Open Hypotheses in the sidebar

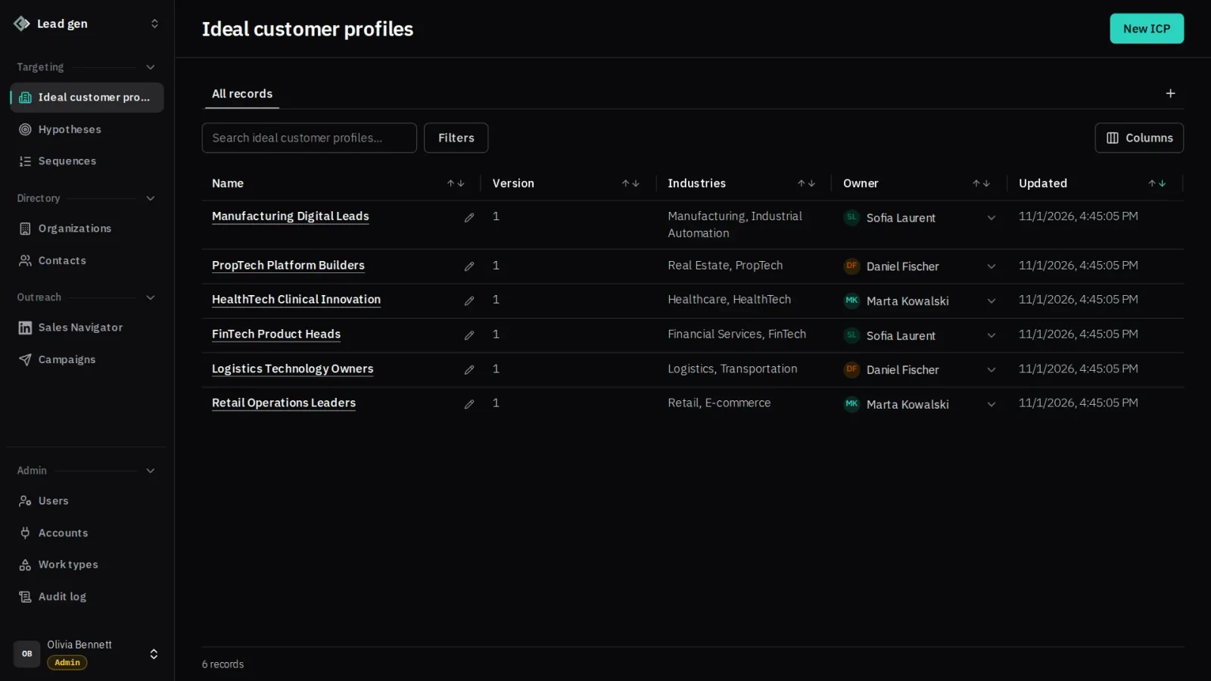pos(86,129)
